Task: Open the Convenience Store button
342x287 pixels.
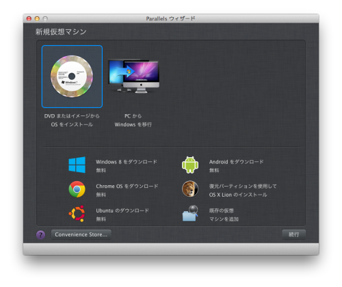Action: 81,234
